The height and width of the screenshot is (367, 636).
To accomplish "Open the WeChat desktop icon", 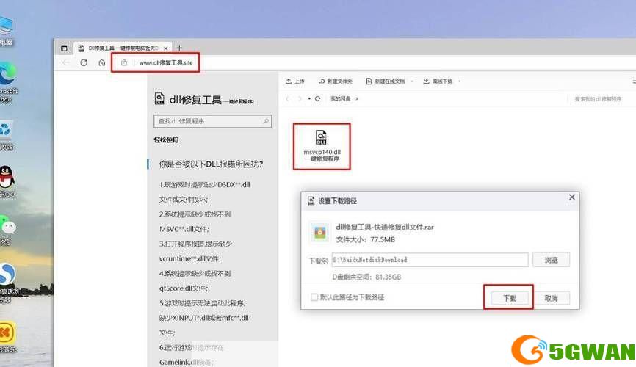I will (x=7, y=230).
